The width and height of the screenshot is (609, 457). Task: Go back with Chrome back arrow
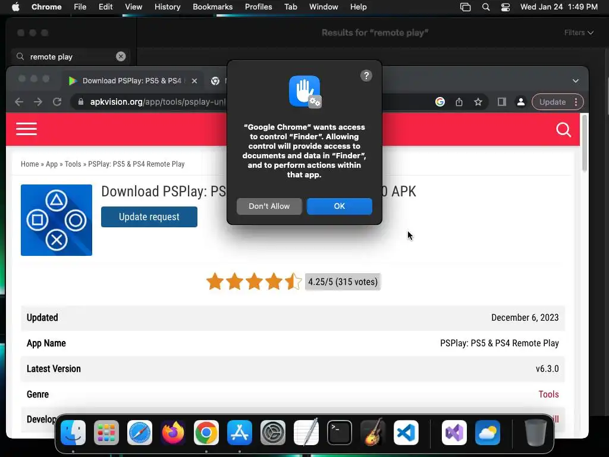(x=18, y=102)
